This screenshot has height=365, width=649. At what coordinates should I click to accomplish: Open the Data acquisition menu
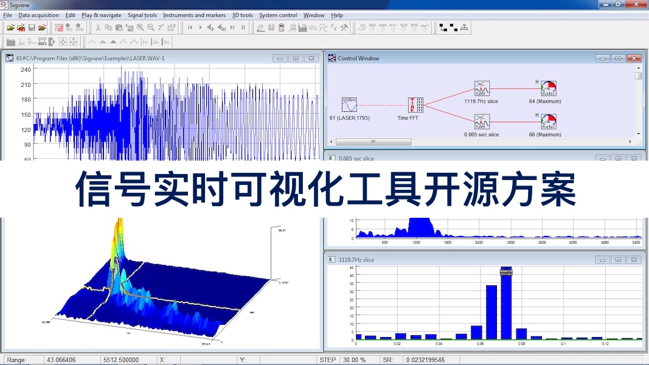[x=39, y=15]
